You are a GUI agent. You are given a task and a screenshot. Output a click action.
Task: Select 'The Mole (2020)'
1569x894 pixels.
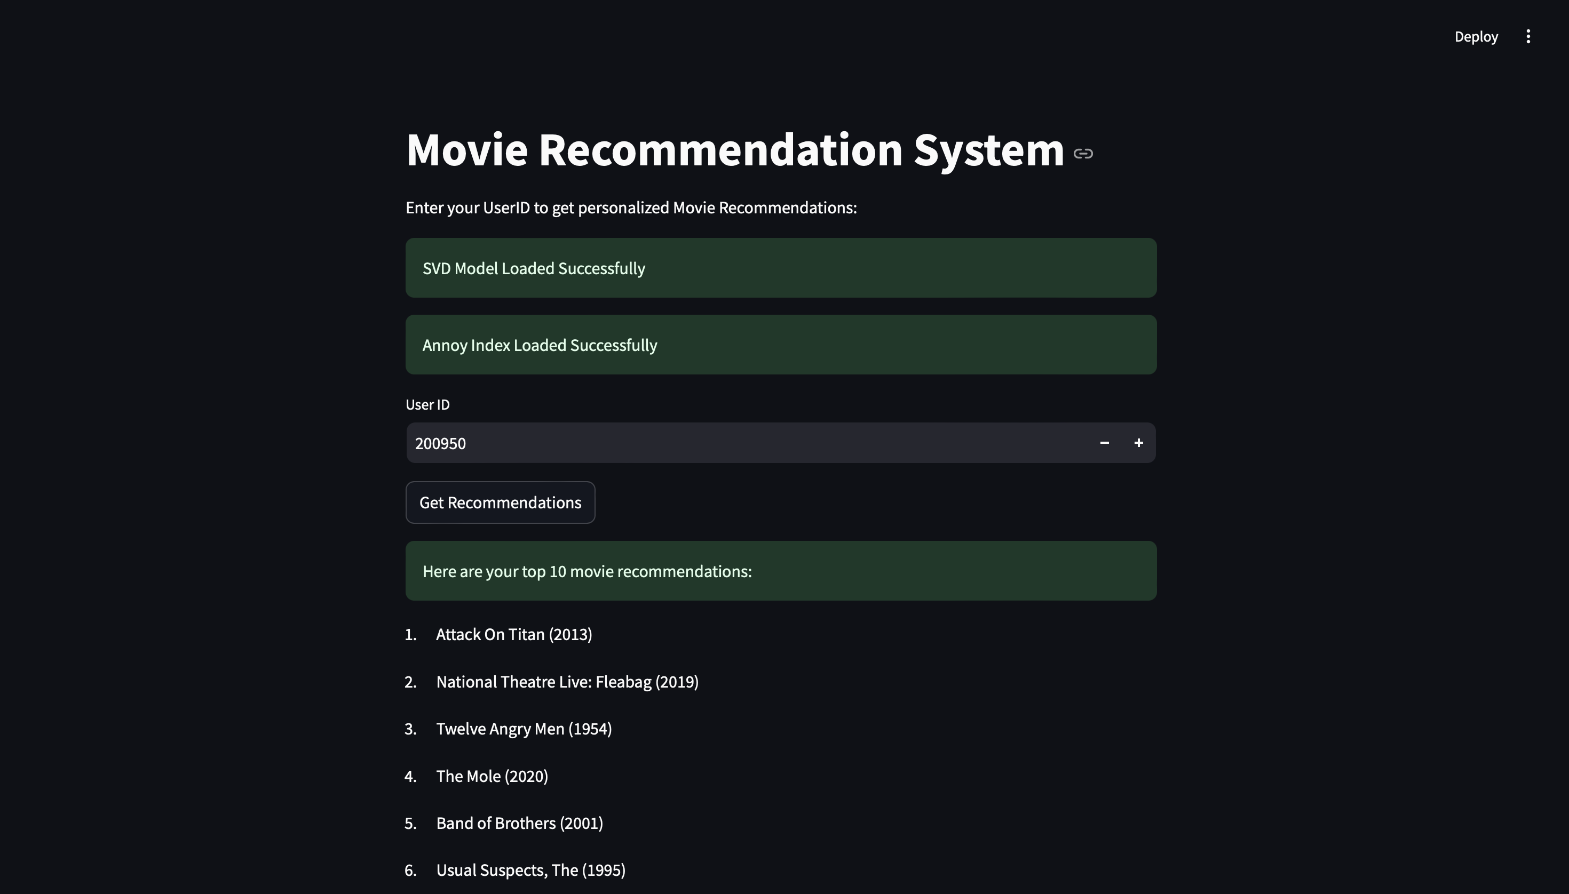click(492, 776)
